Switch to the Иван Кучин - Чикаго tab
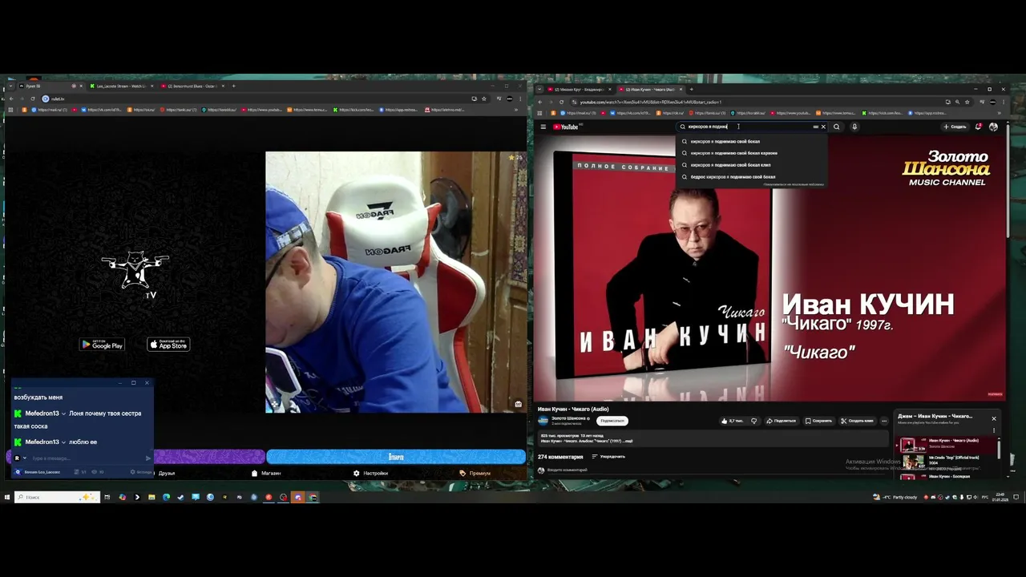Screen dimensions: 1026x577 (x=649, y=89)
